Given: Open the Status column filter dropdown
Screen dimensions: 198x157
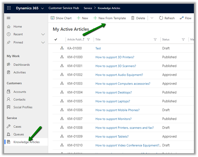Looking at the screenshot, I should coord(183,39).
